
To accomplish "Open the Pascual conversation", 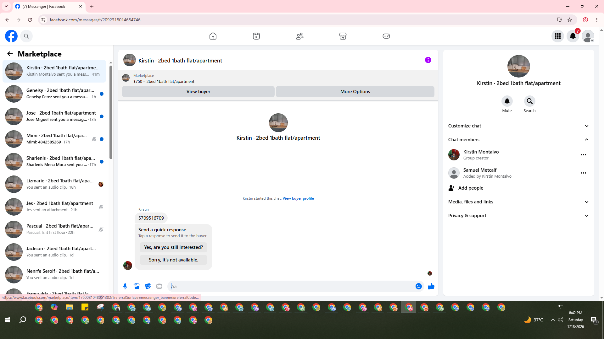I will pos(54,229).
